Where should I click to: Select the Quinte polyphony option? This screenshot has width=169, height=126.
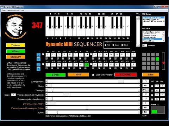point(122,45)
